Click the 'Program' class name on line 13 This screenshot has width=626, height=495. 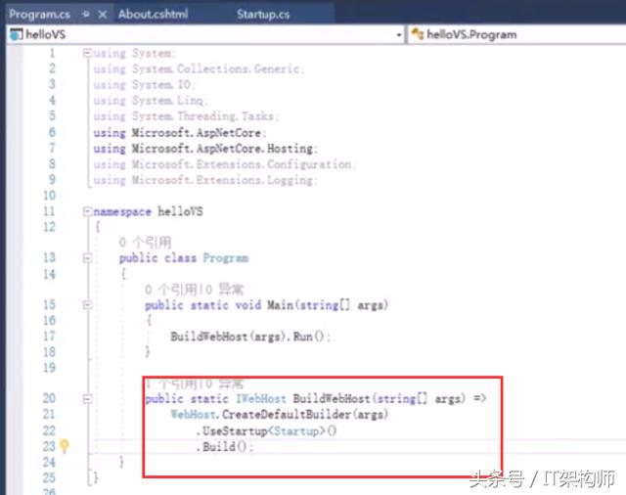pyautogui.click(x=226, y=258)
